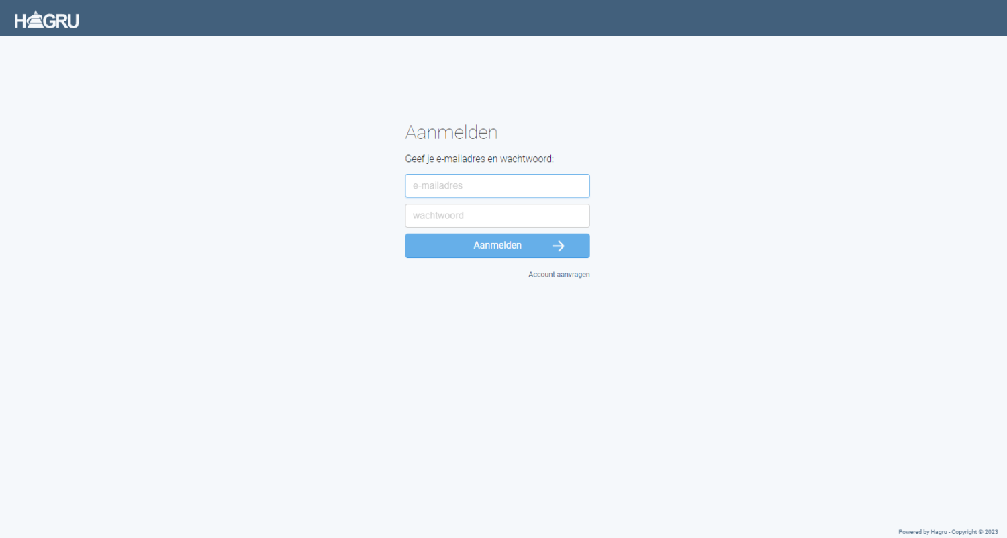This screenshot has height=538, width=1007.
Task: Open the Account aanvragen link
Action: 559,274
